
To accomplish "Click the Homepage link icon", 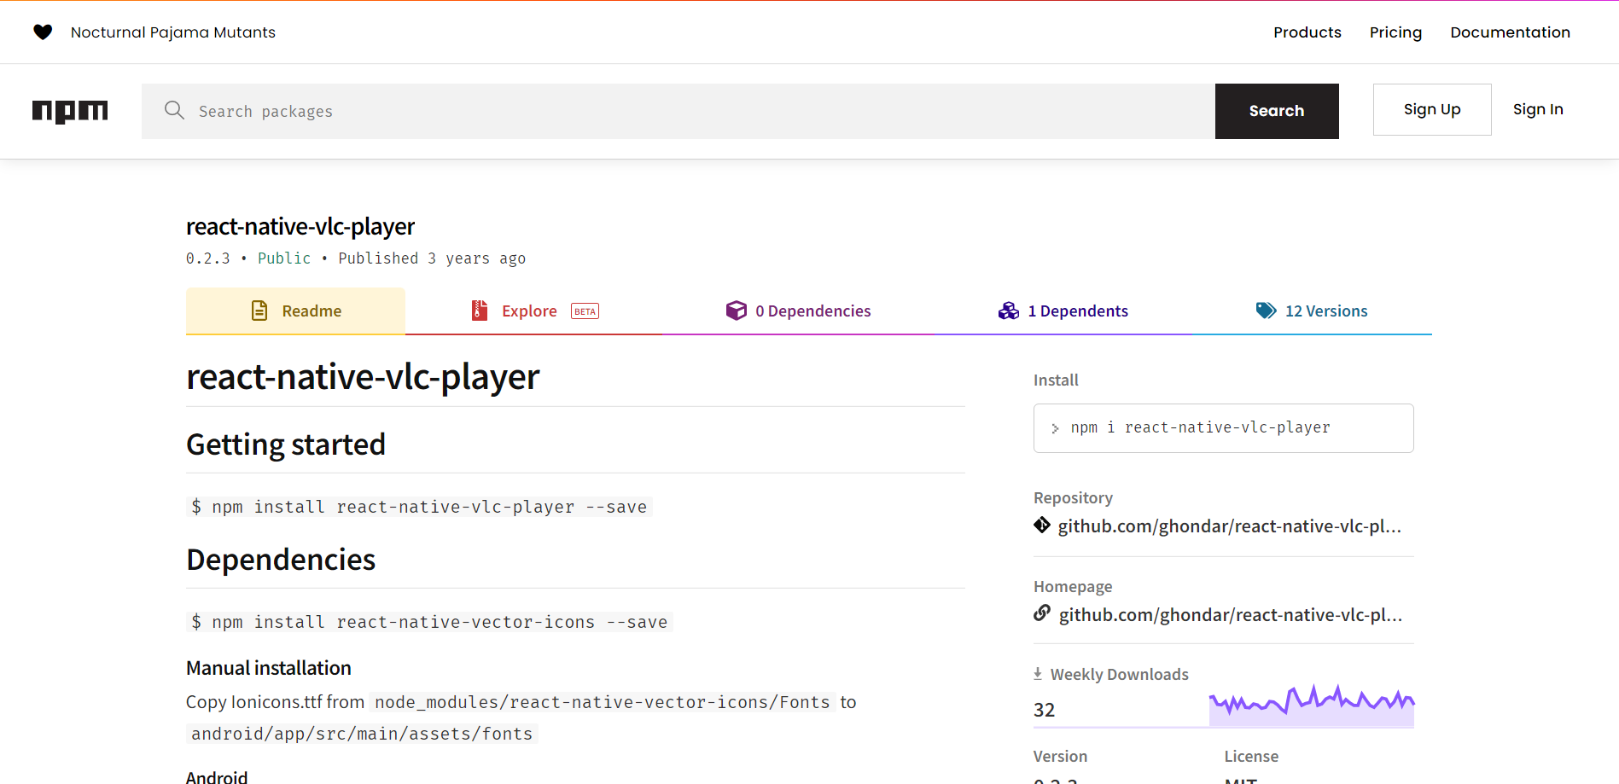I will pyautogui.click(x=1042, y=613).
